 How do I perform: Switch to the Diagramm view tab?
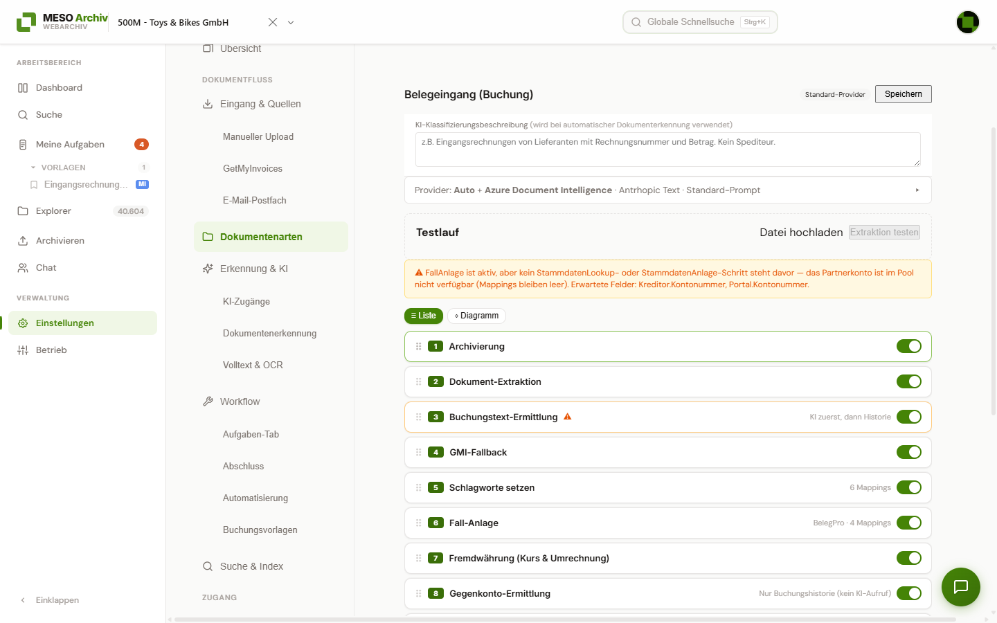pos(477,316)
